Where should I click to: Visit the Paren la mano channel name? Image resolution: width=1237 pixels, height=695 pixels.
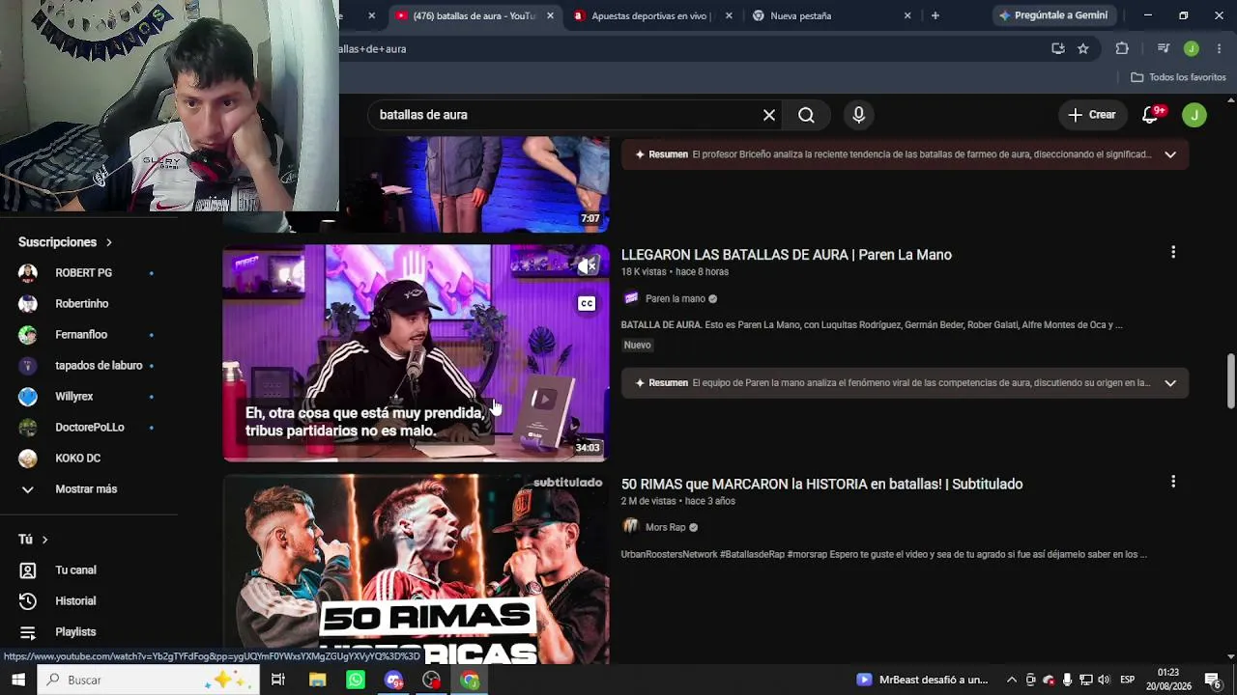[676, 299]
